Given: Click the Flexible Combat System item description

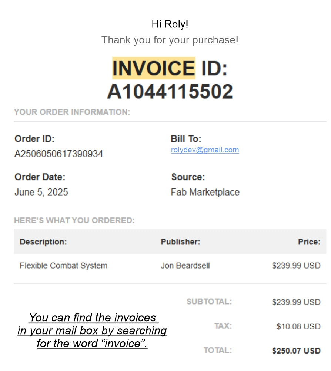Looking at the screenshot, I should coord(64,266).
